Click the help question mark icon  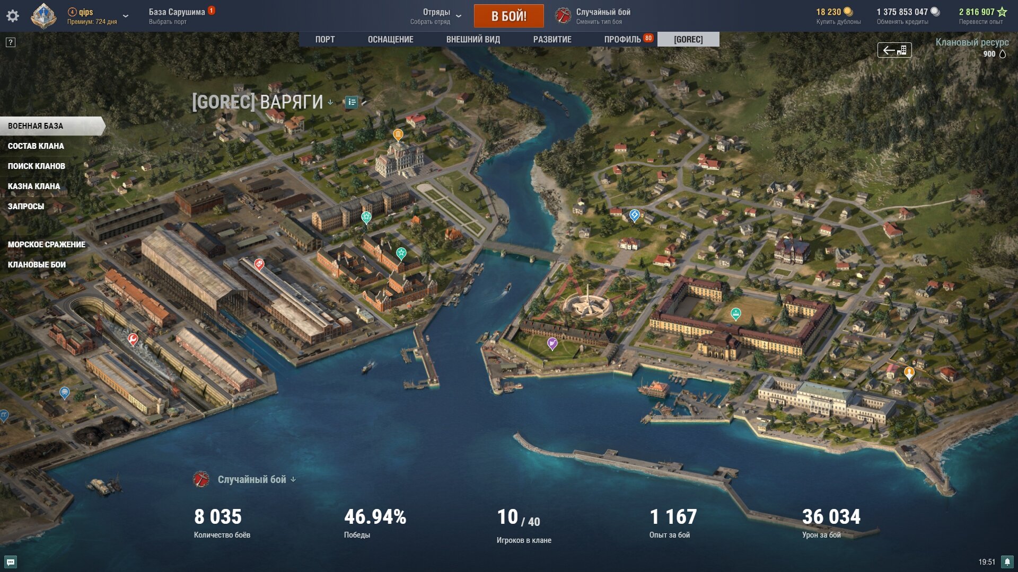click(x=11, y=42)
